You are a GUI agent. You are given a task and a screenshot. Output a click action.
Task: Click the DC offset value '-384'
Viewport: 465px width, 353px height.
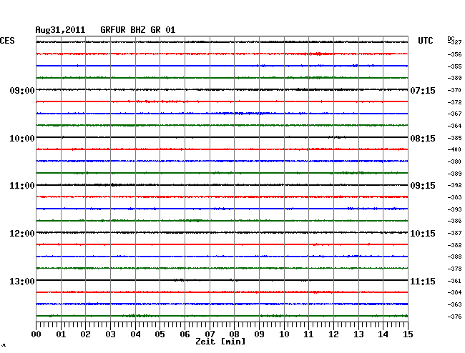(x=454, y=292)
